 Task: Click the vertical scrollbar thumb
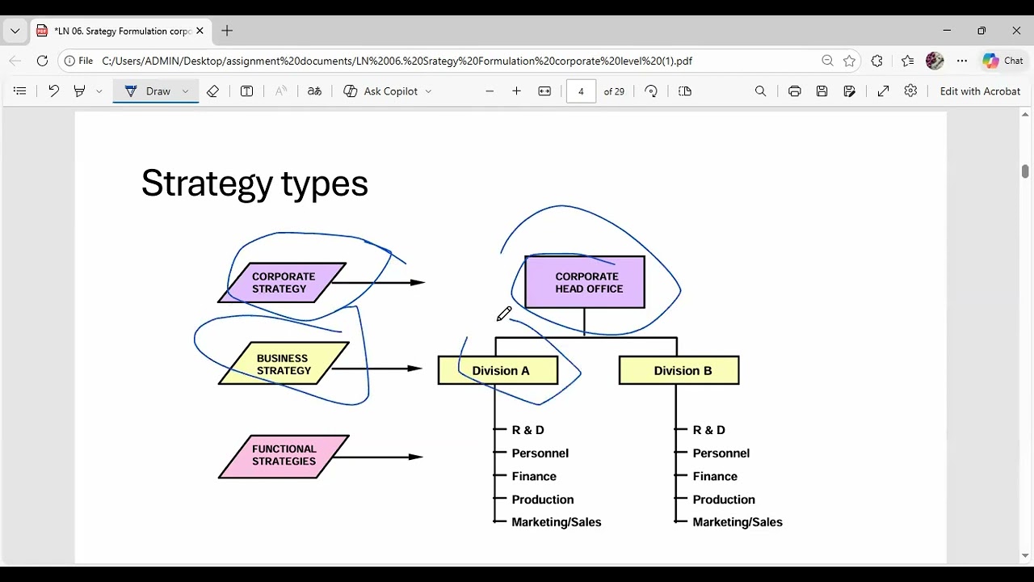[x=1025, y=171]
